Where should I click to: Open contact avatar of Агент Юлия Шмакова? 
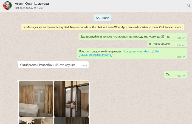(x=7, y=5)
